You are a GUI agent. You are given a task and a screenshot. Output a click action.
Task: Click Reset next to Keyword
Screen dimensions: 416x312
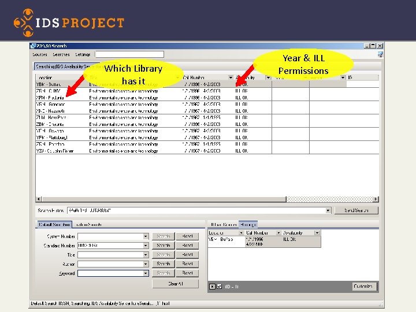pyautogui.click(x=187, y=273)
